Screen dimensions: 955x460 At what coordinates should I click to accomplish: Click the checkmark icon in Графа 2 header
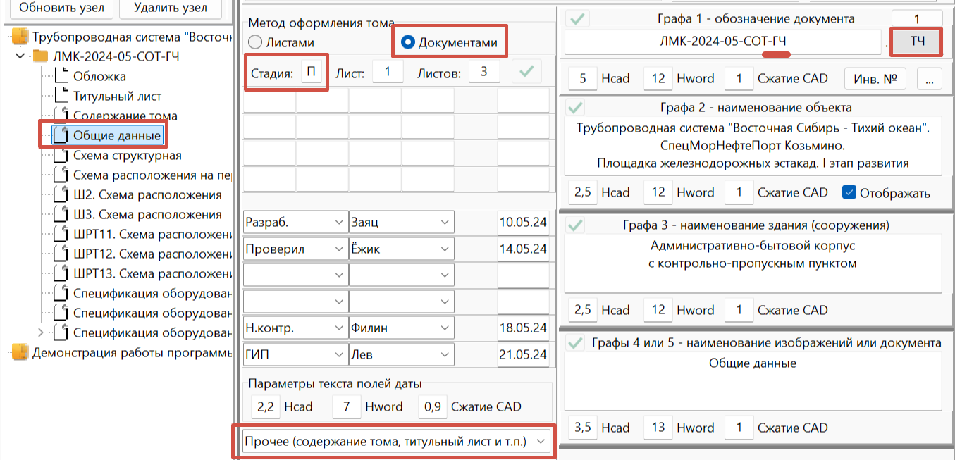tap(576, 108)
